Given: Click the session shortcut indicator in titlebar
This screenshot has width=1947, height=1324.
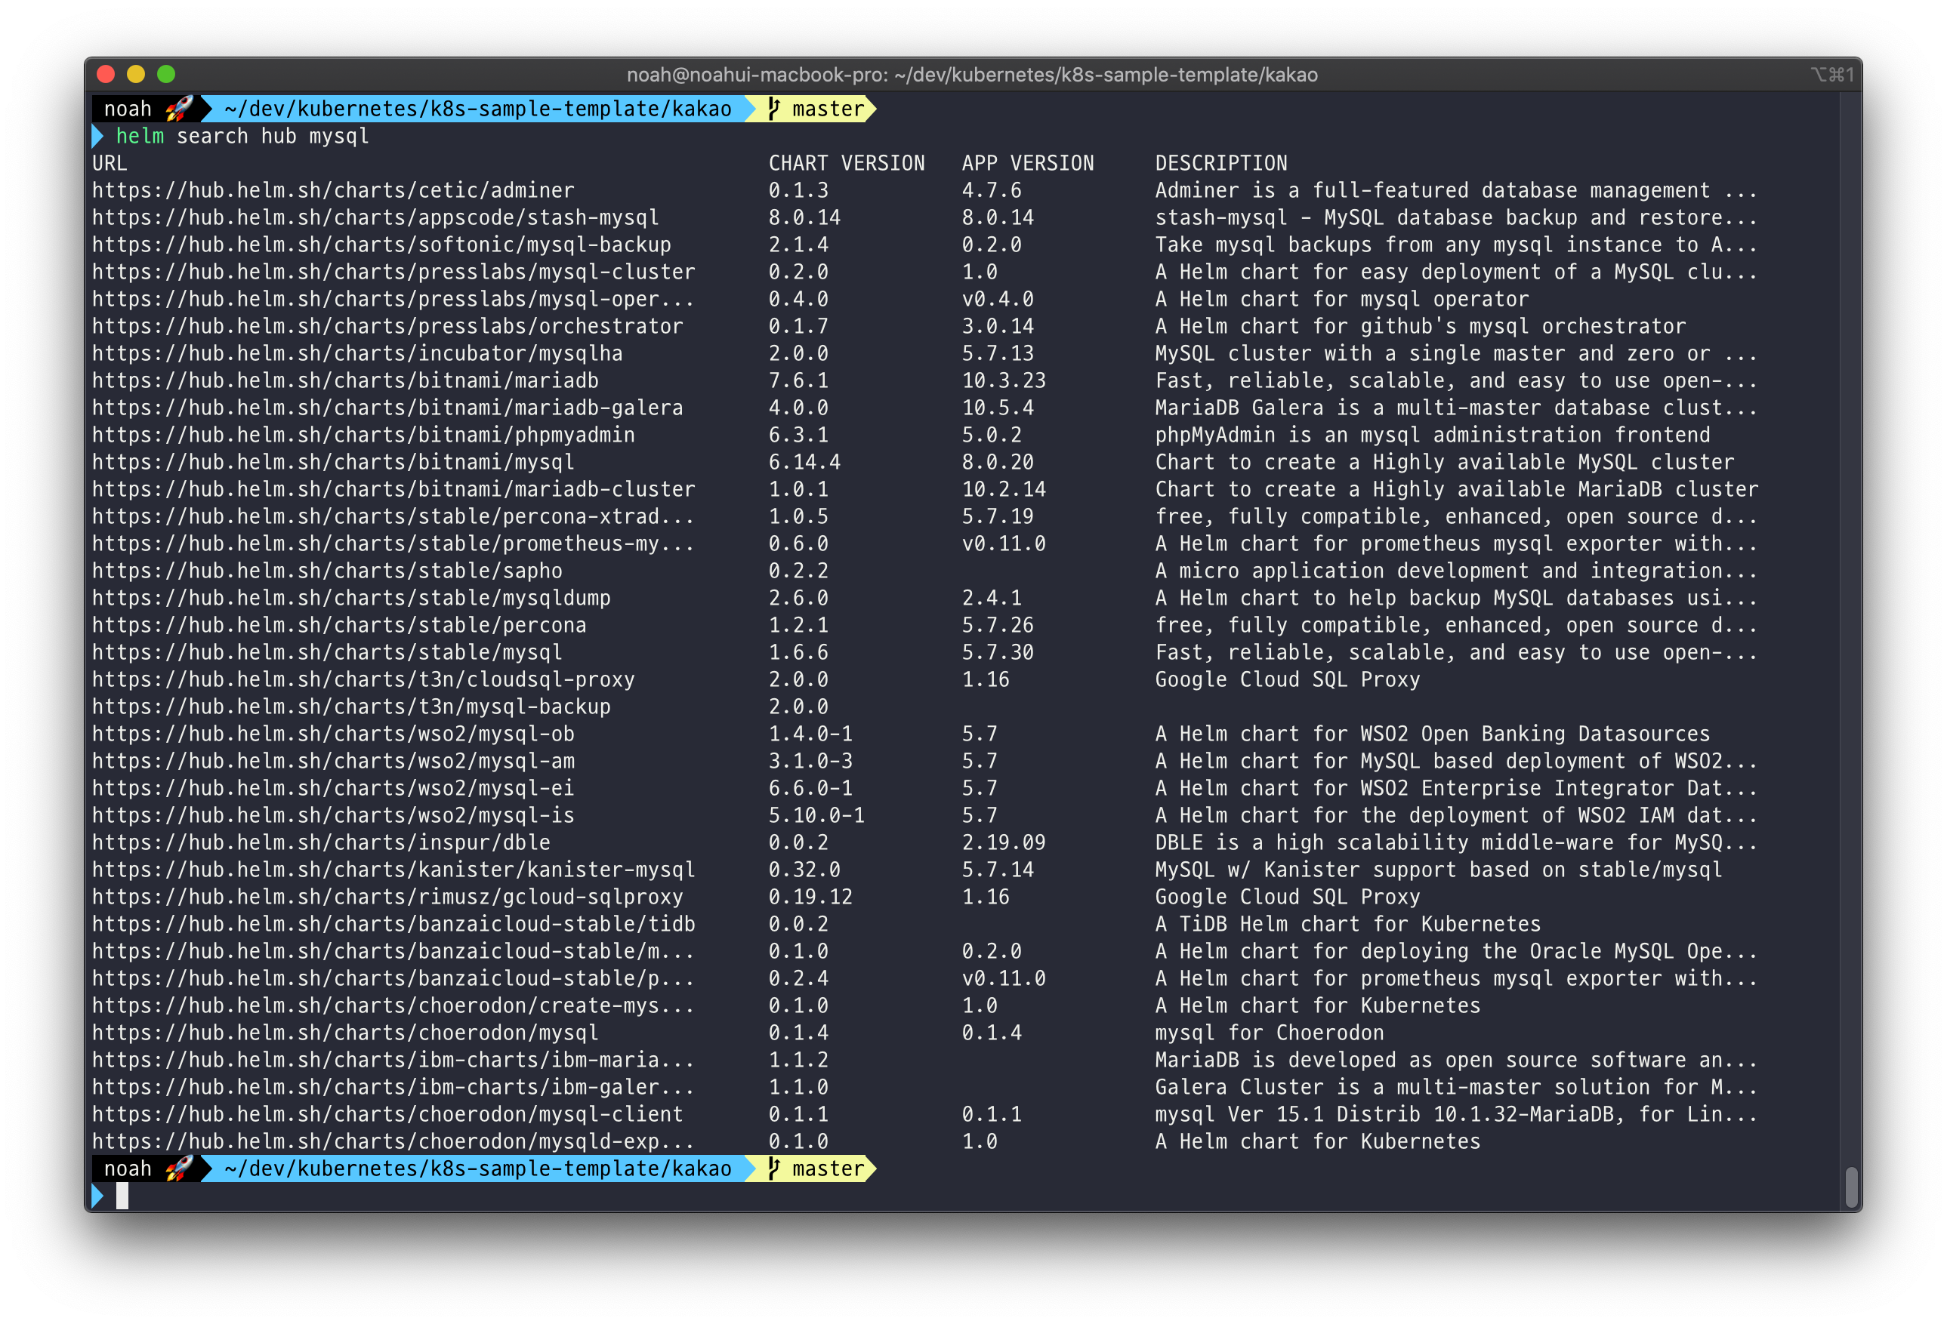Looking at the screenshot, I should click(x=1832, y=75).
